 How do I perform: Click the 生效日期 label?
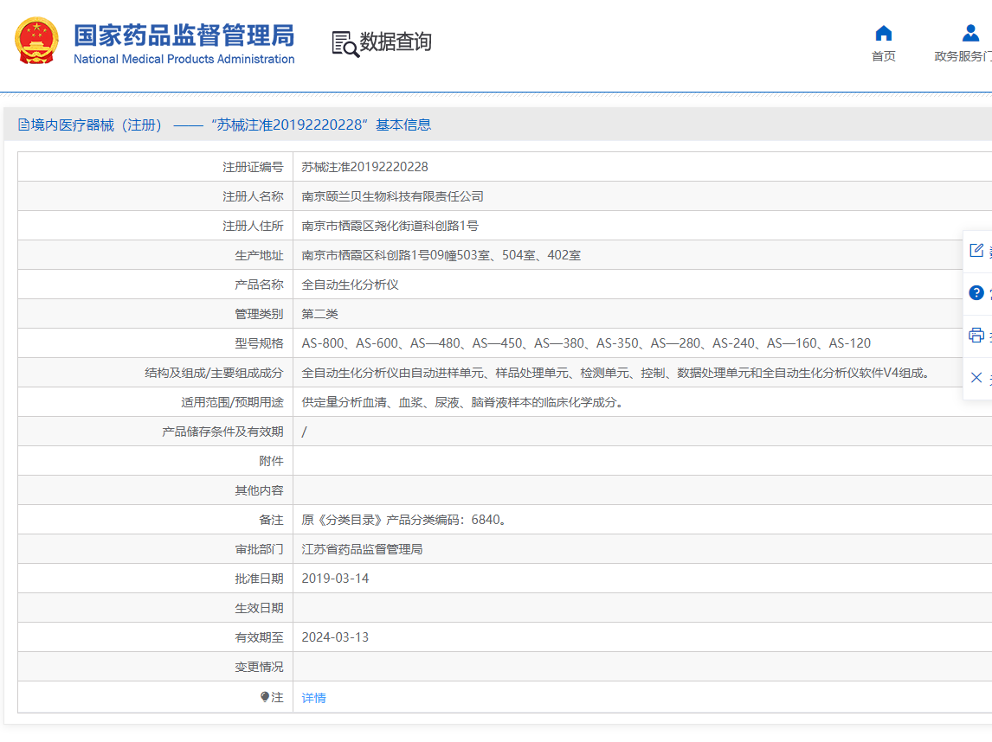point(259,608)
